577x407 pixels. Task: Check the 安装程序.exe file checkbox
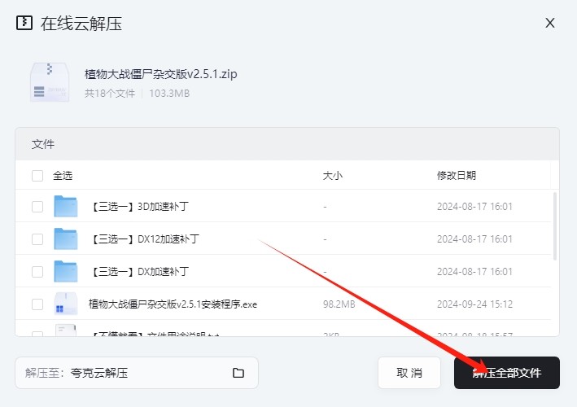click(37, 304)
